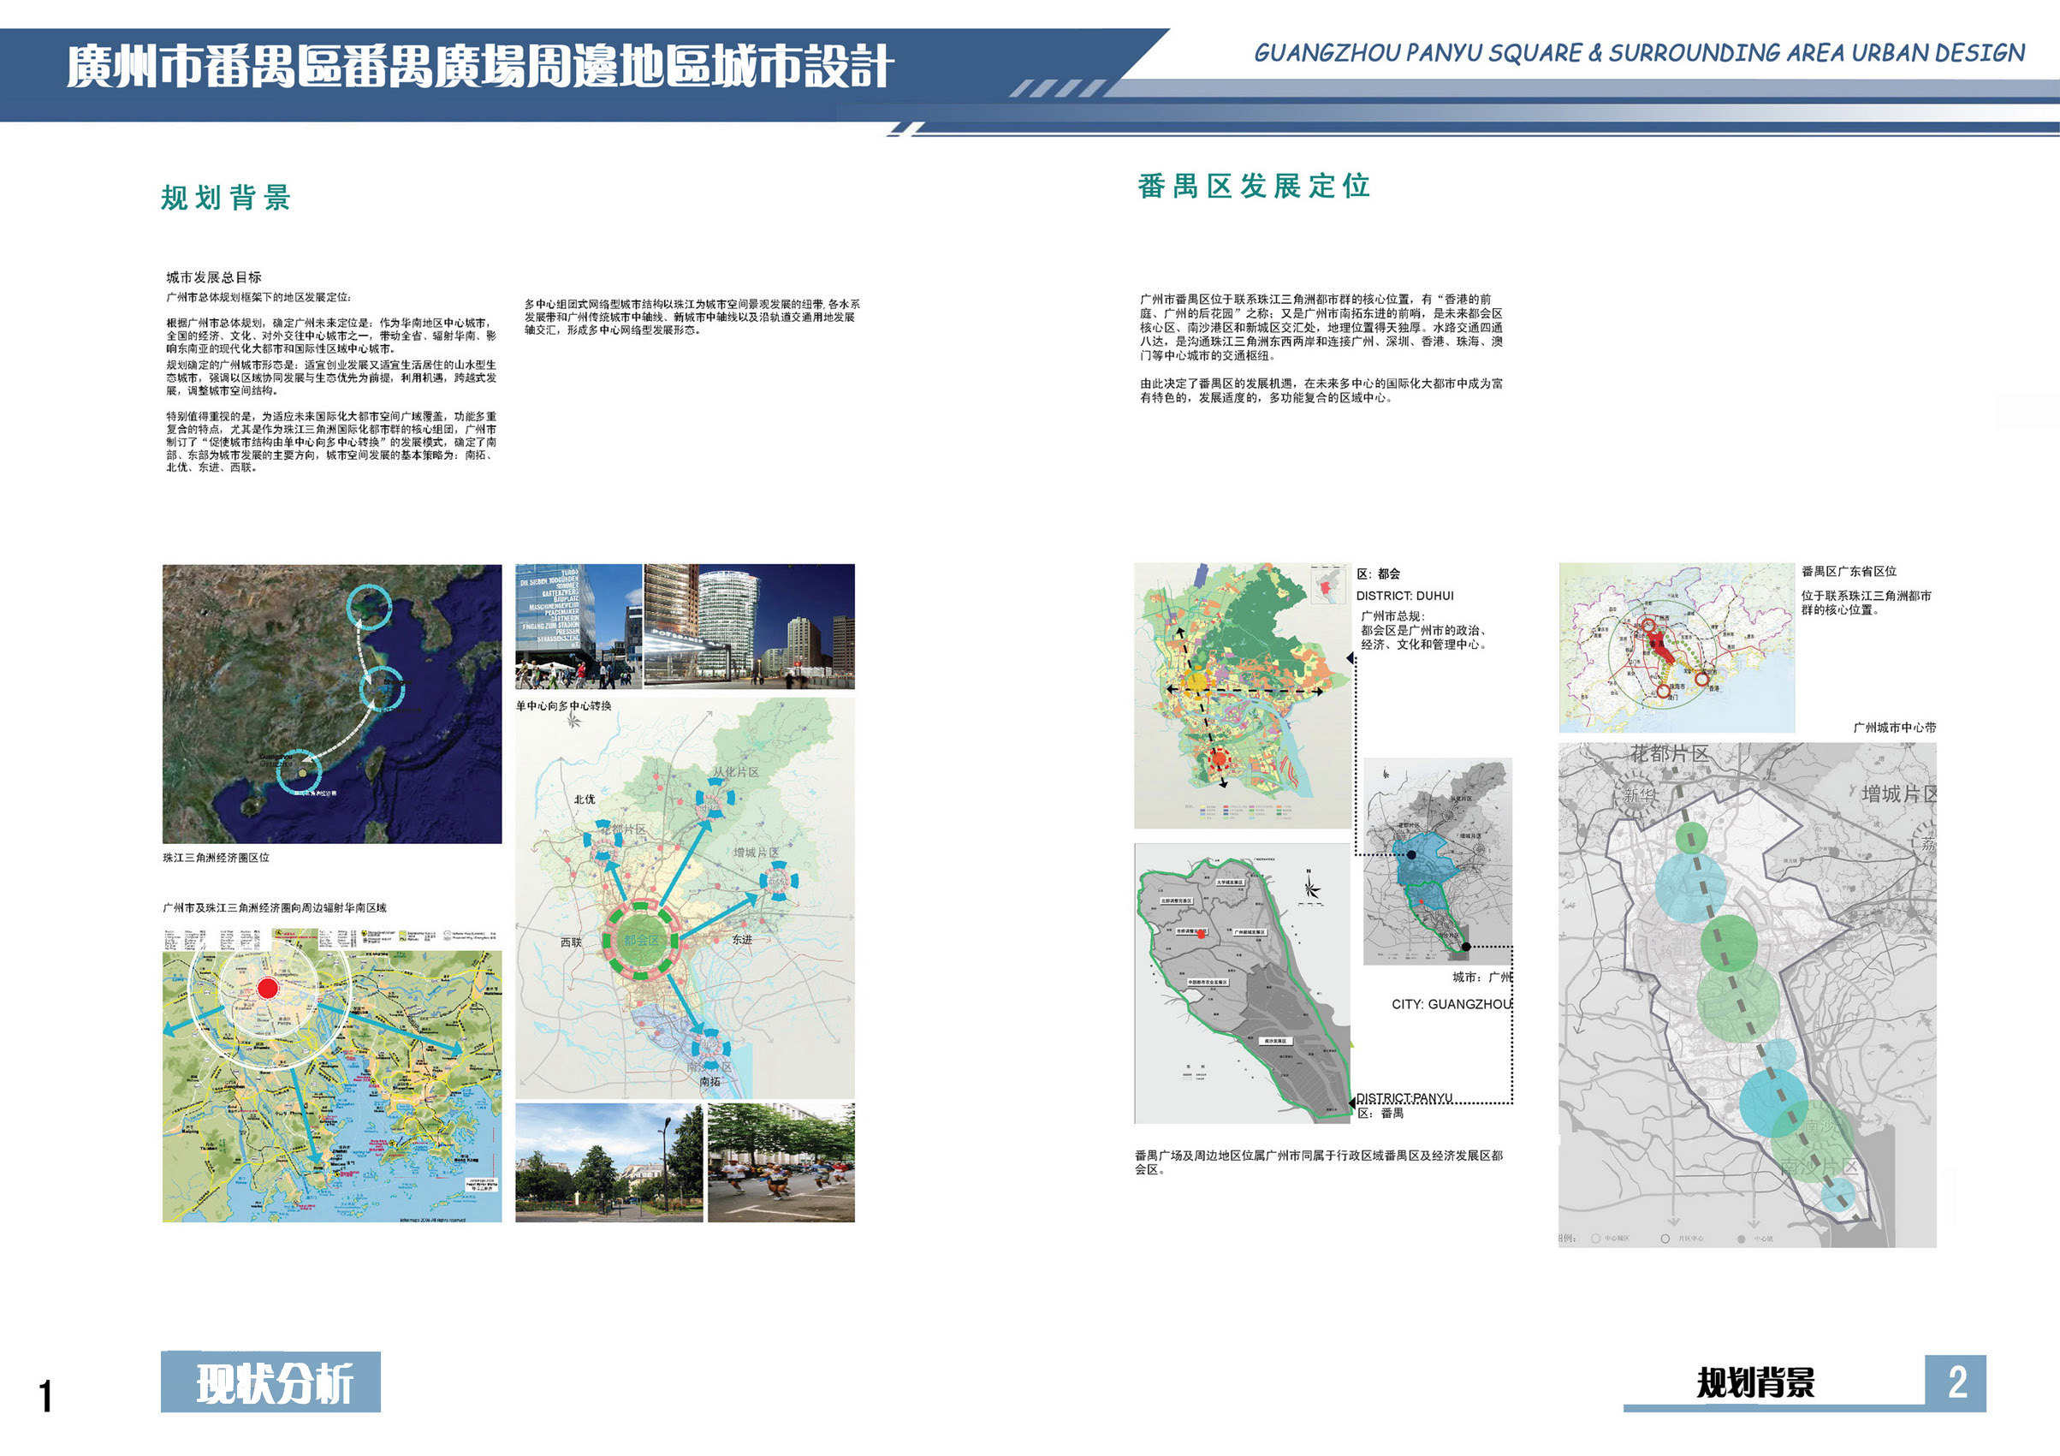The width and height of the screenshot is (2060, 1456).
Task: Click the Chinese main title in the blue banner
Action: coord(480,67)
